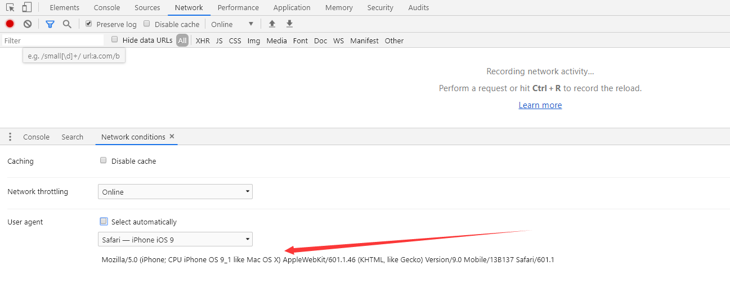This screenshot has height=283, width=730.
Task: Open the drawer Search tab
Action: point(73,137)
